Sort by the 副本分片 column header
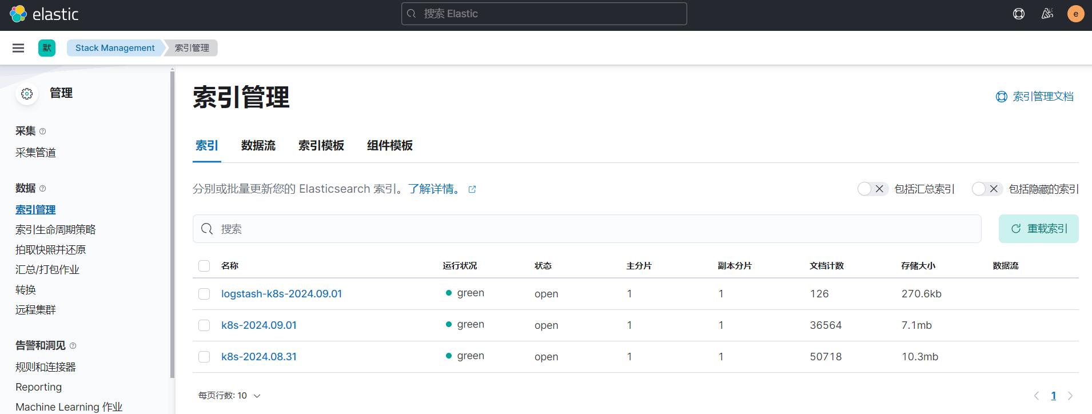 pyautogui.click(x=735, y=266)
